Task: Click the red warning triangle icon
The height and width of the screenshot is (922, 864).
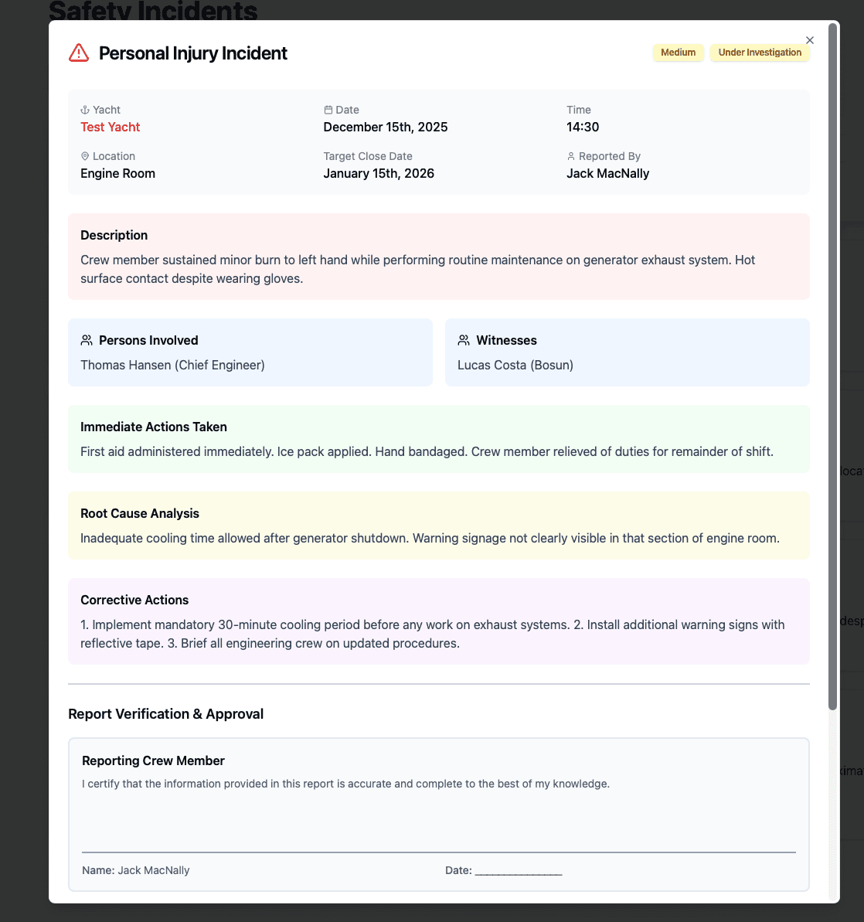Action: tap(79, 53)
